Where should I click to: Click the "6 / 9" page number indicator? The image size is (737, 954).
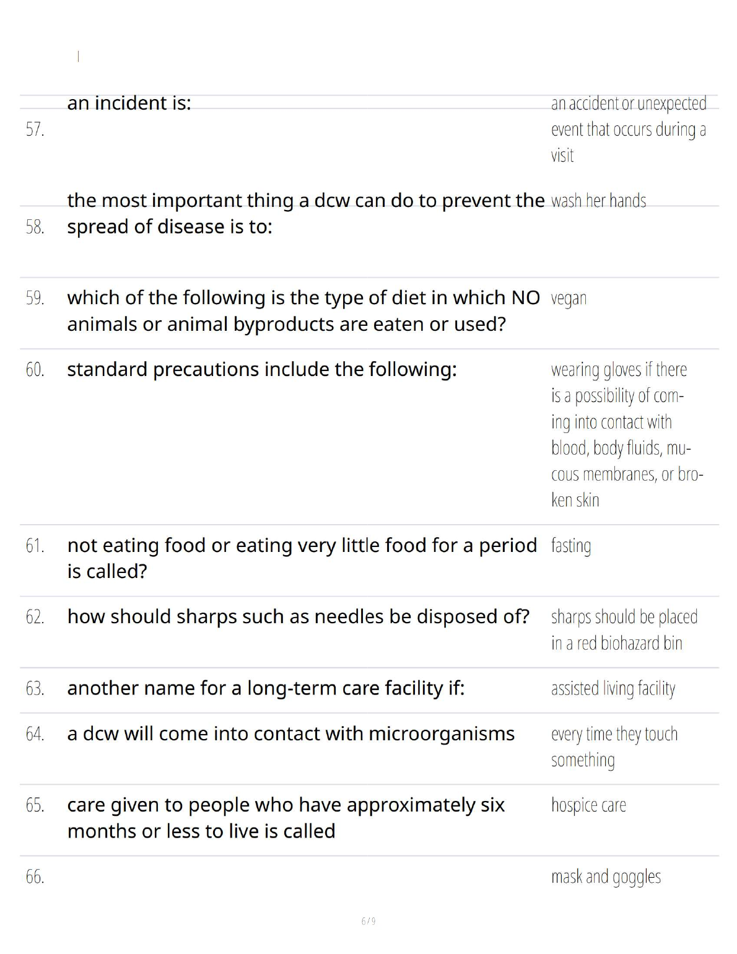click(368, 921)
